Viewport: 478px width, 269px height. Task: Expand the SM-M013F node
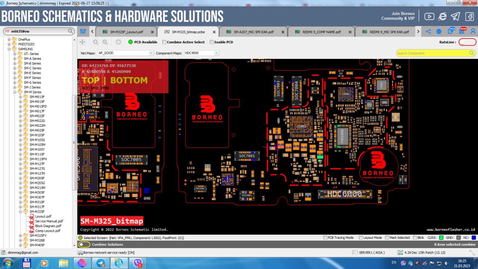coord(21,97)
